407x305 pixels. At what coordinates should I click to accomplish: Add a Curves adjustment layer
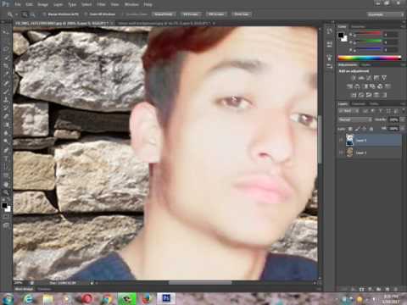tap(369, 78)
